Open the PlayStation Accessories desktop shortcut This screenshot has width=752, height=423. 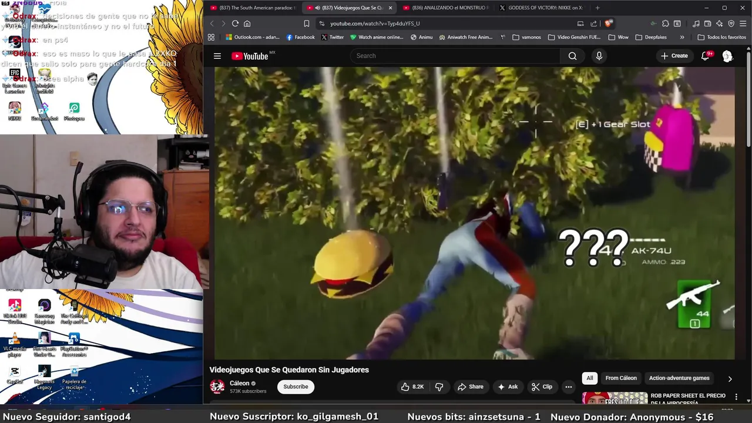[x=74, y=345]
